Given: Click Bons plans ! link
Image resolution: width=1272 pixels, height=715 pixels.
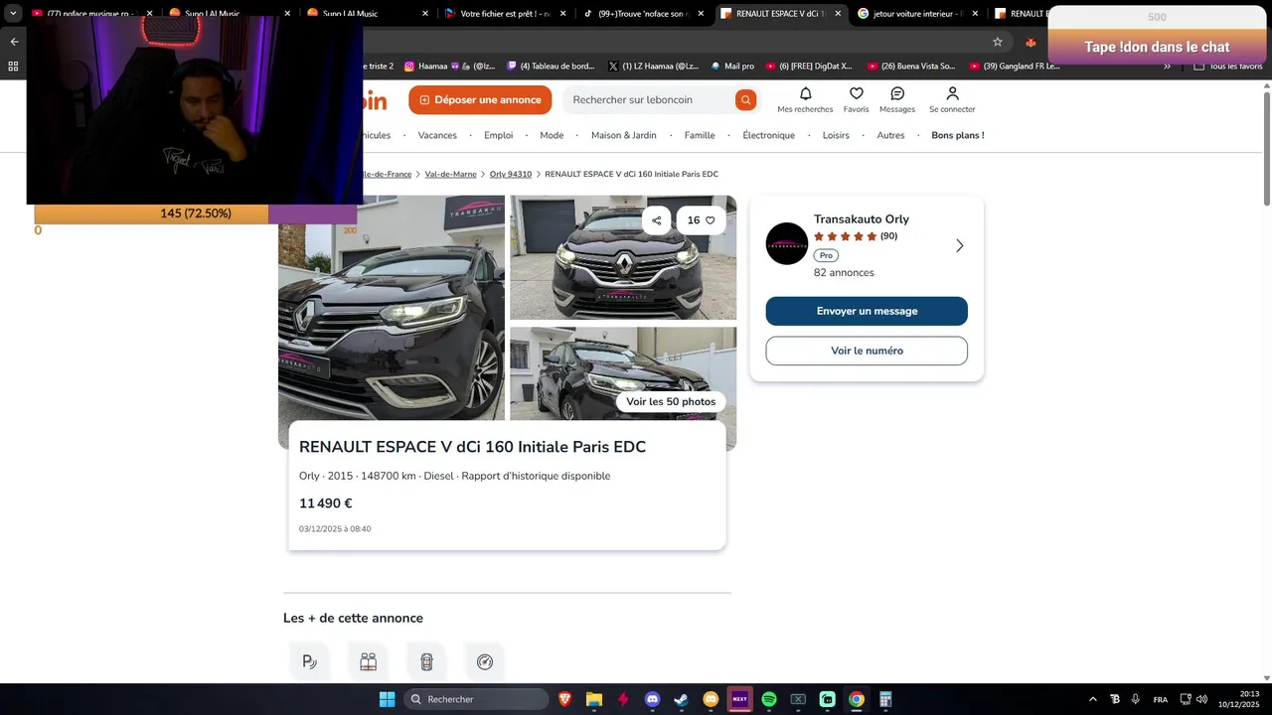Looking at the screenshot, I should pyautogui.click(x=957, y=135).
